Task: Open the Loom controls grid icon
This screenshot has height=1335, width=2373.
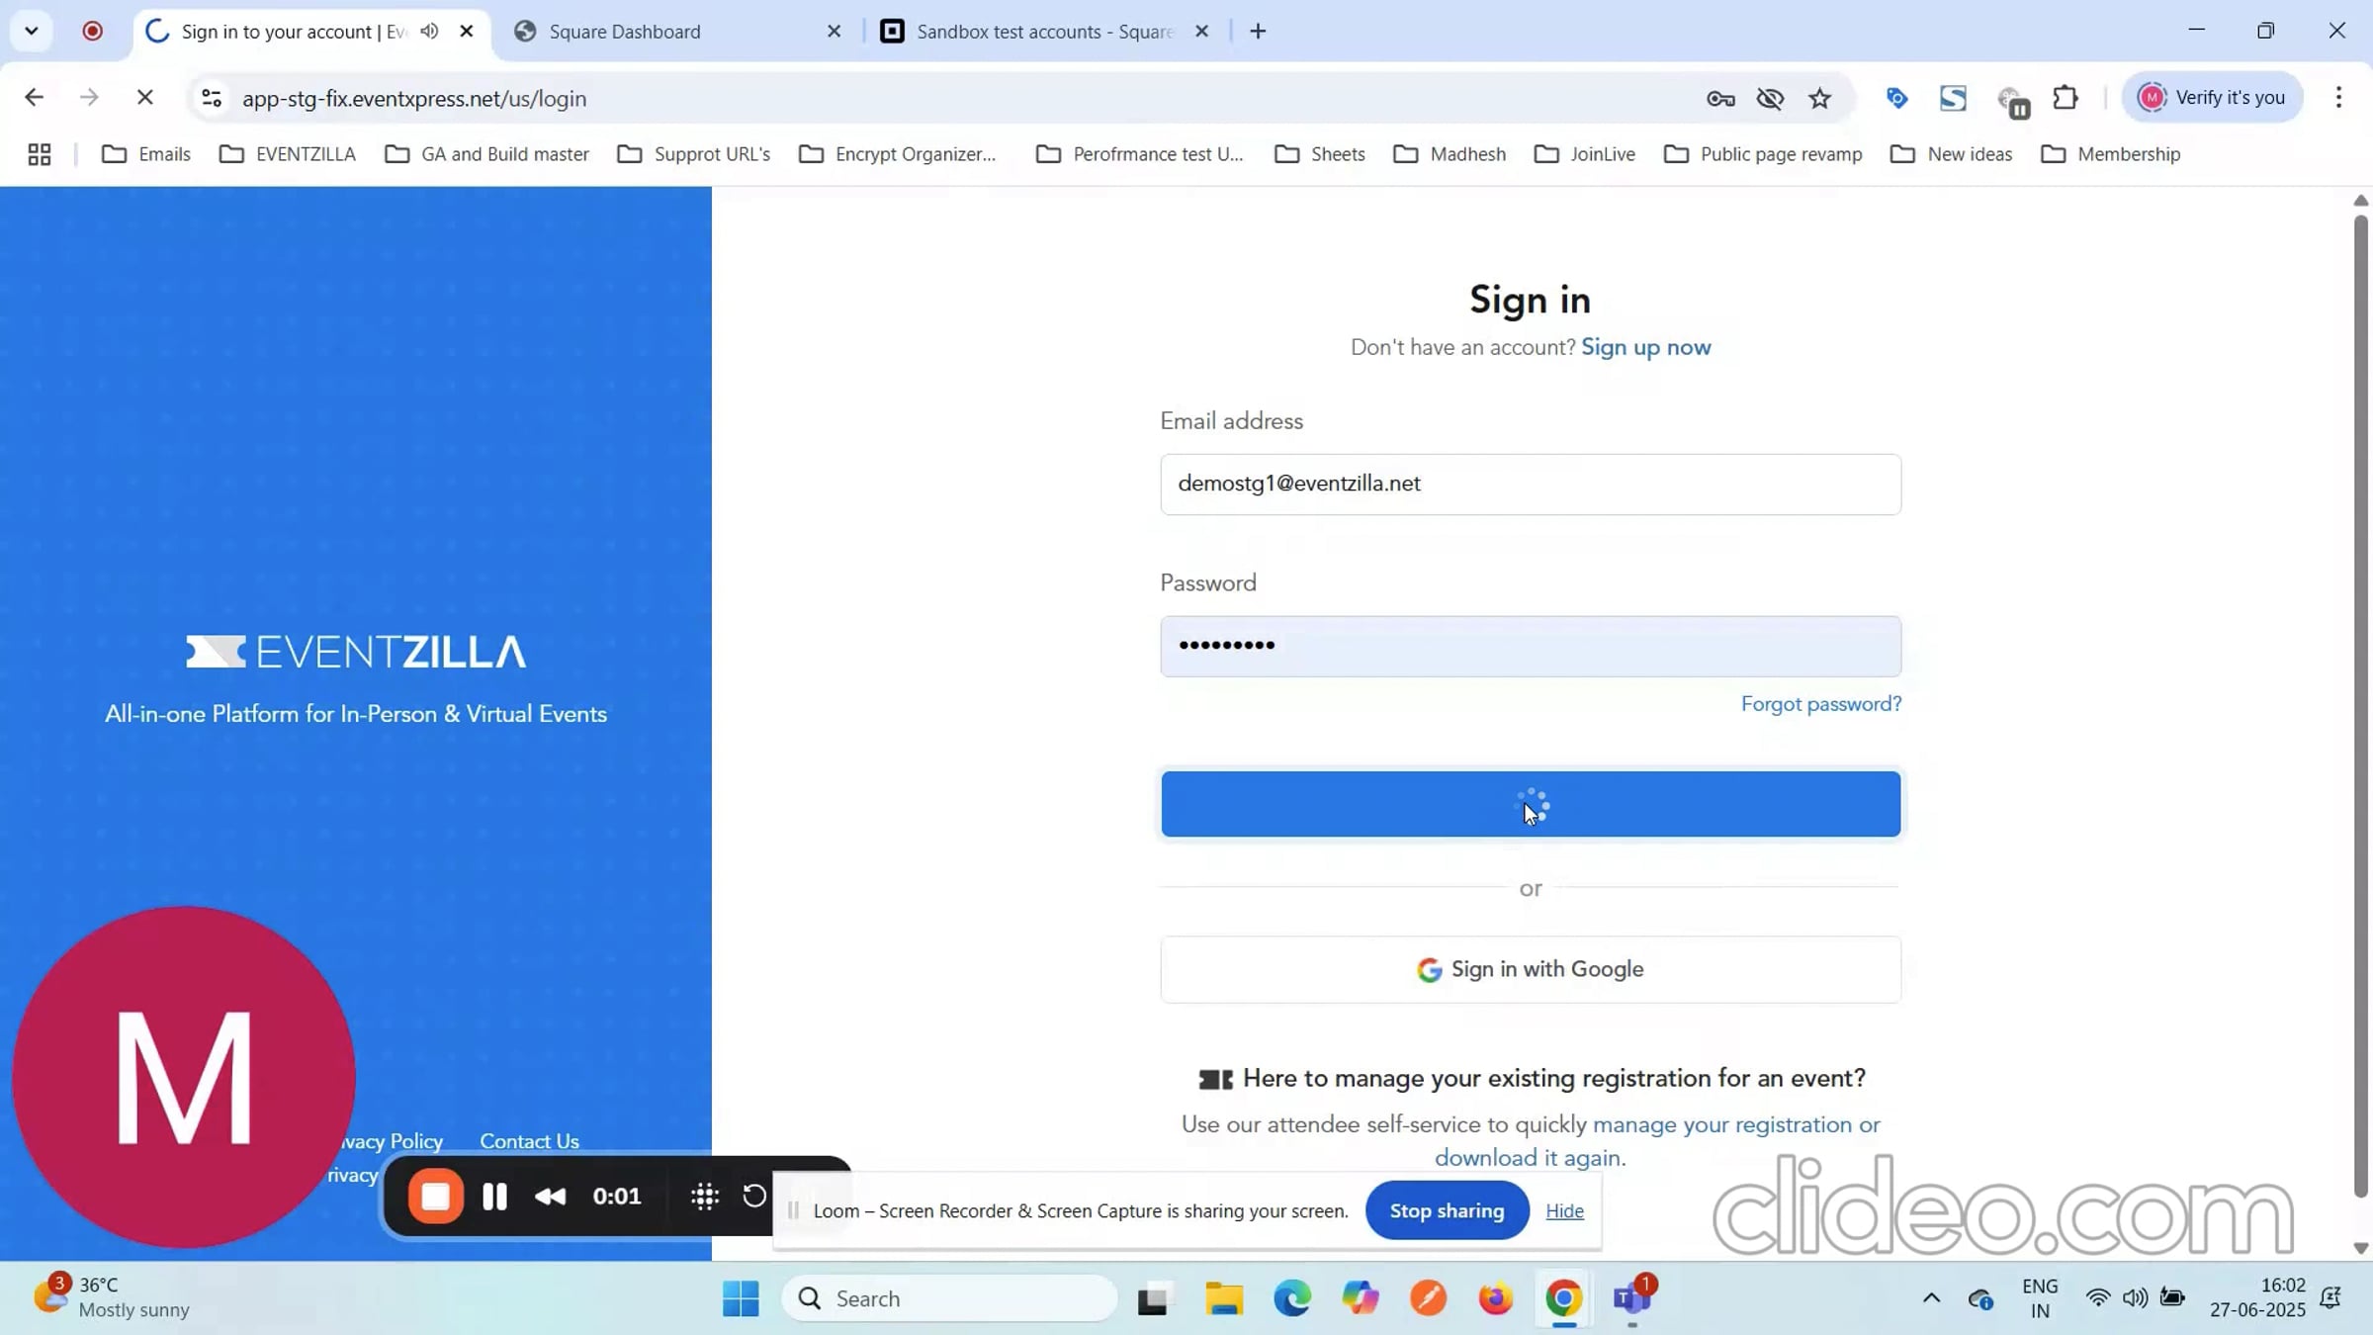Action: click(704, 1196)
